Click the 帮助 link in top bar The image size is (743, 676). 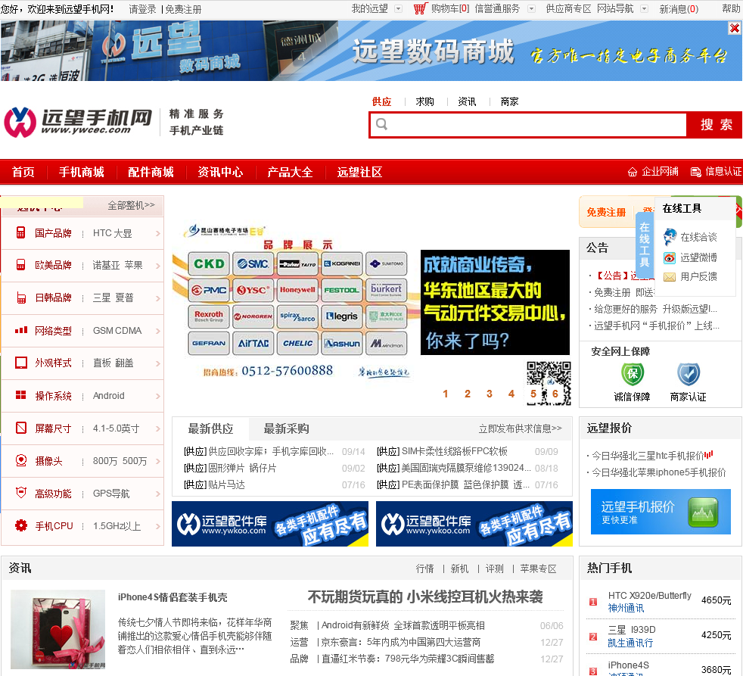(731, 9)
